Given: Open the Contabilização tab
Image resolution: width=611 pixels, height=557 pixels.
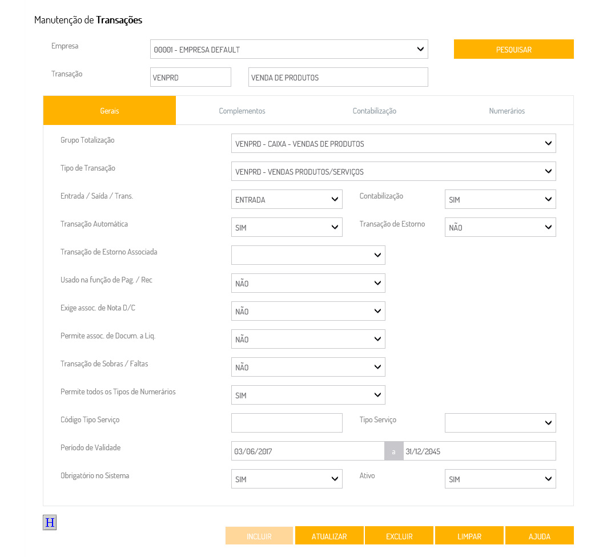Looking at the screenshot, I should (x=375, y=111).
